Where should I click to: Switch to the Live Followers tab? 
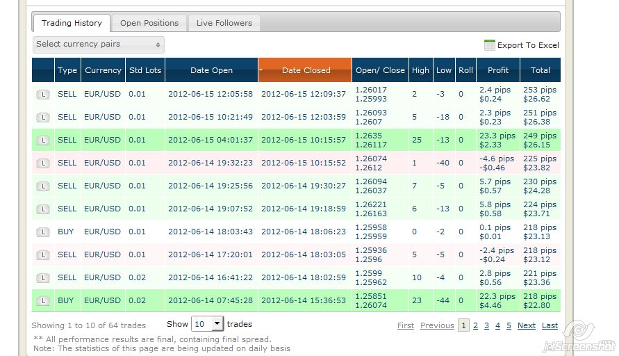[224, 23]
